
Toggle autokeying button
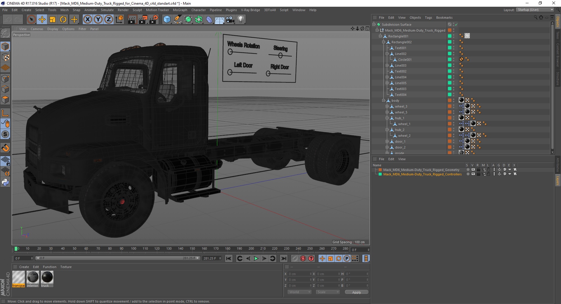pyautogui.click(x=303, y=258)
